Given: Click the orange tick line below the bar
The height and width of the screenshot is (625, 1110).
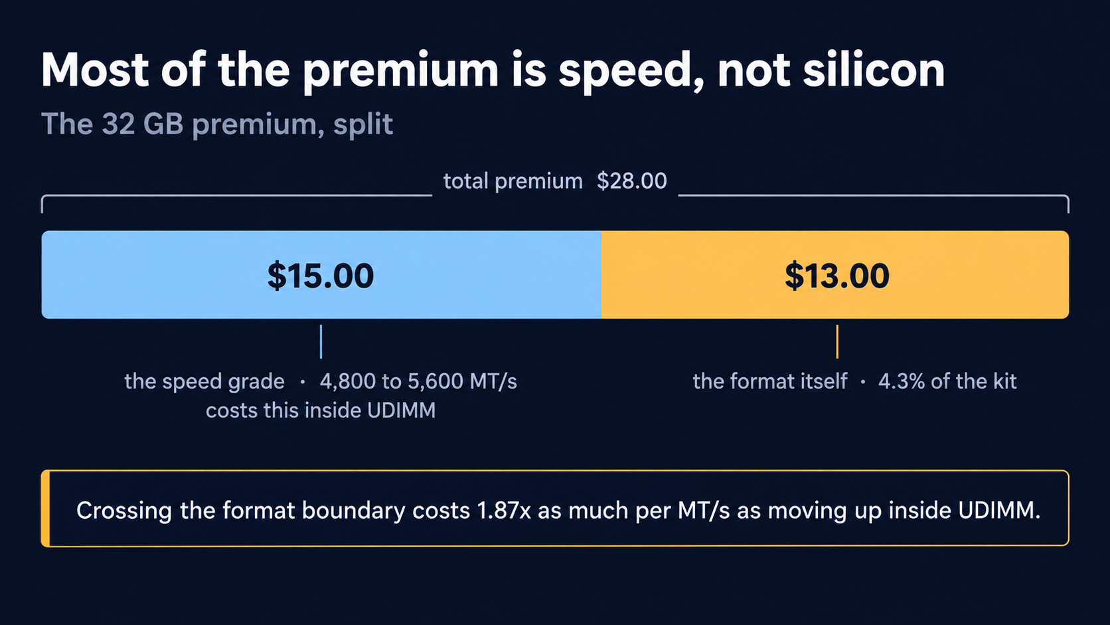Looking at the screenshot, I should pyautogui.click(x=837, y=341).
